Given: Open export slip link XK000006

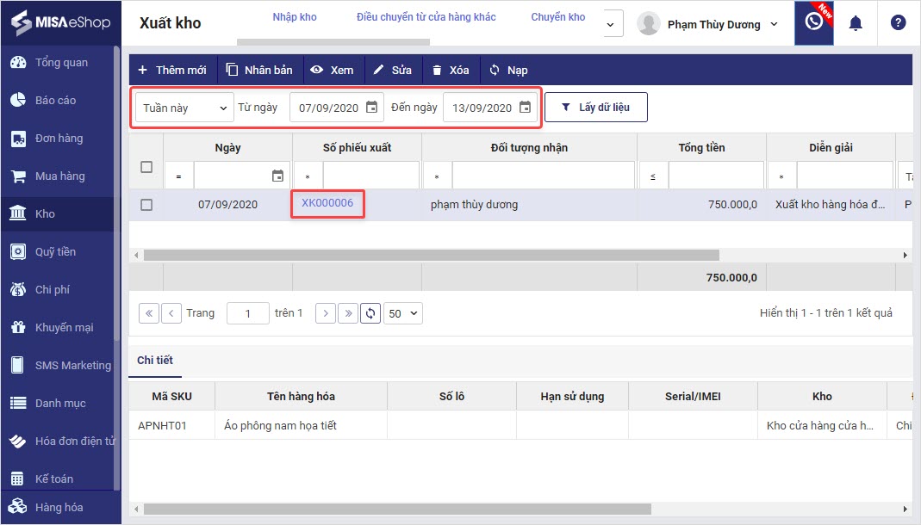Looking at the screenshot, I should click(x=327, y=203).
